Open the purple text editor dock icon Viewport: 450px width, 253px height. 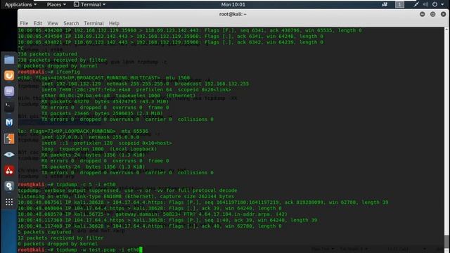9,91
